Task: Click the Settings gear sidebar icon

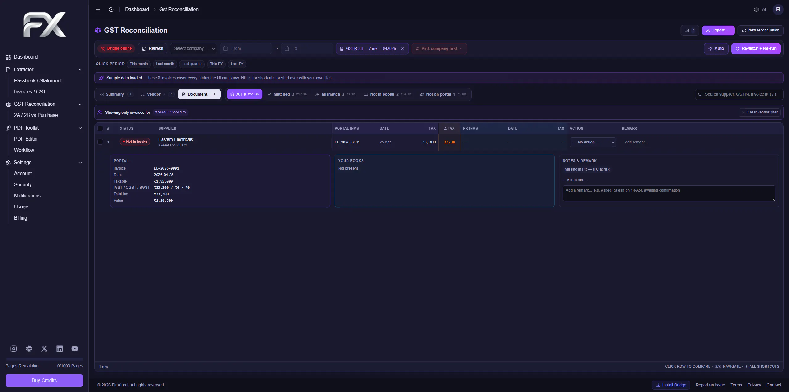Action: click(x=8, y=163)
